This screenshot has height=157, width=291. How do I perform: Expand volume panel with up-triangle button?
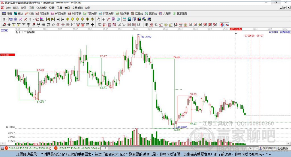(x=3, y=143)
